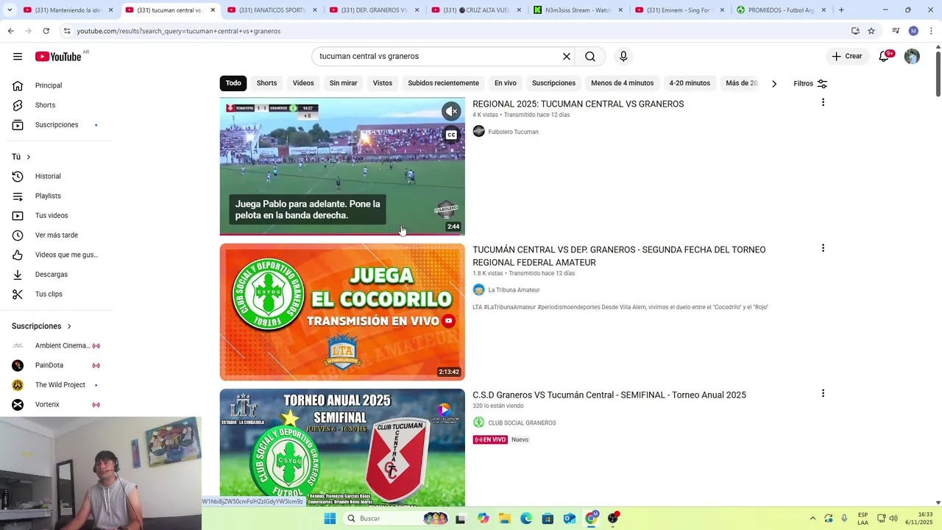This screenshot has width=942, height=530.
Task: Filter results by Shorts chip
Action: (266, 83)
